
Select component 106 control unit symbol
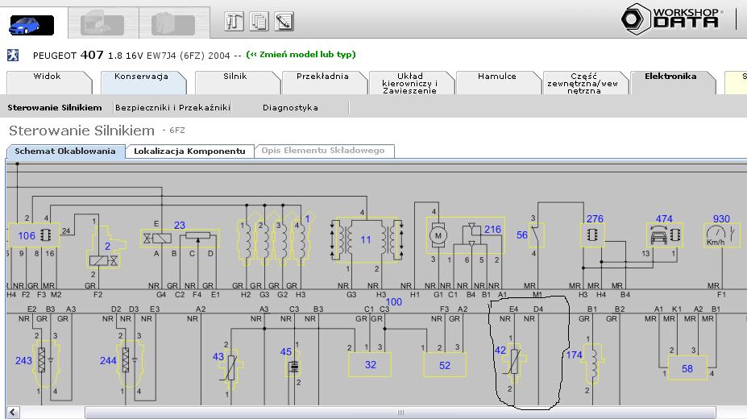[34, 235]
